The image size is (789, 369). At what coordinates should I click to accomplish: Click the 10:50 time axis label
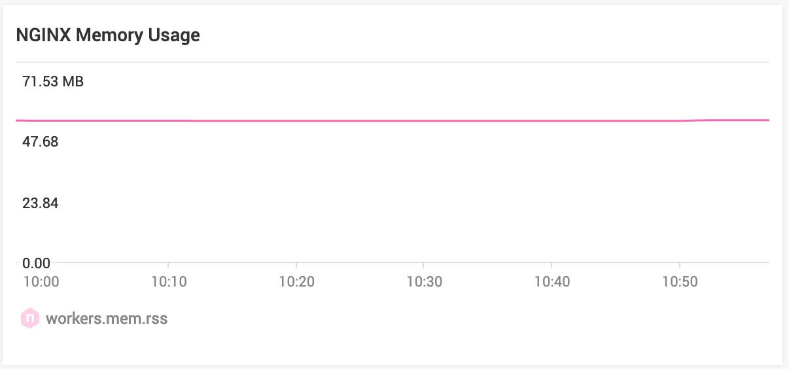coord(680,282)
